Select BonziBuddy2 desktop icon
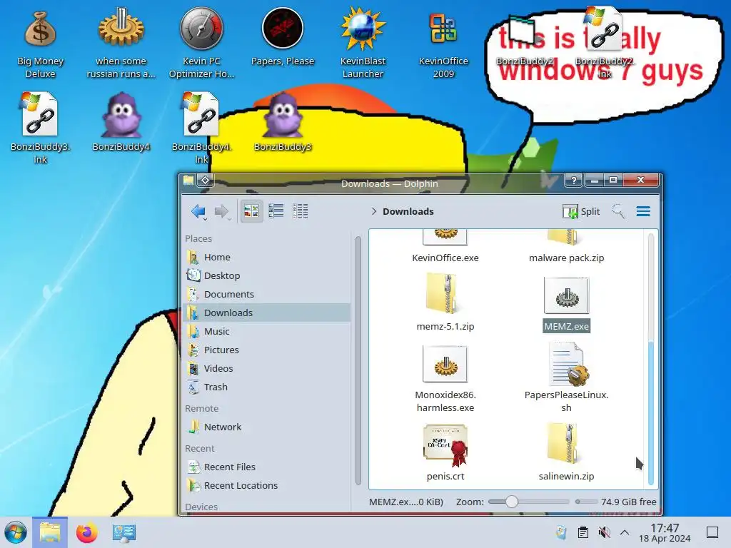Viewport: 731px width, 548px height. 523,42
